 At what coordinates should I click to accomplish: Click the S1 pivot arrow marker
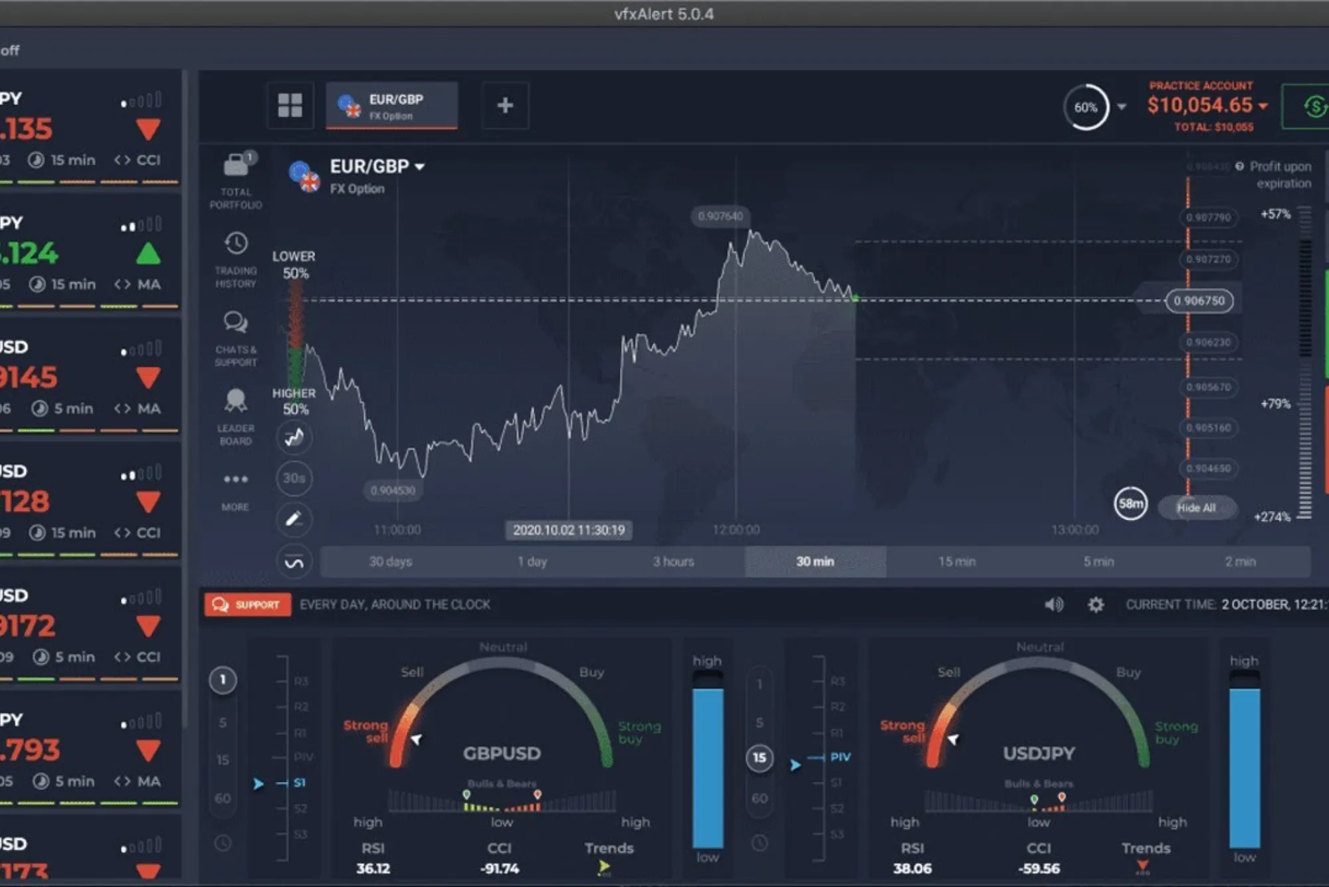pos(258,784)
